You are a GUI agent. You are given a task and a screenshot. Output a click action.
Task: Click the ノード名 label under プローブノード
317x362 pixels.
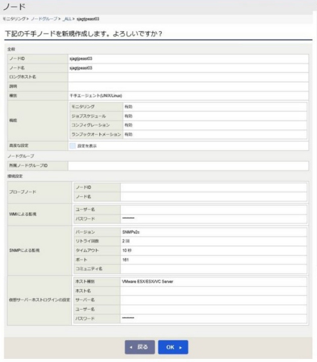(x=83, y=197)
